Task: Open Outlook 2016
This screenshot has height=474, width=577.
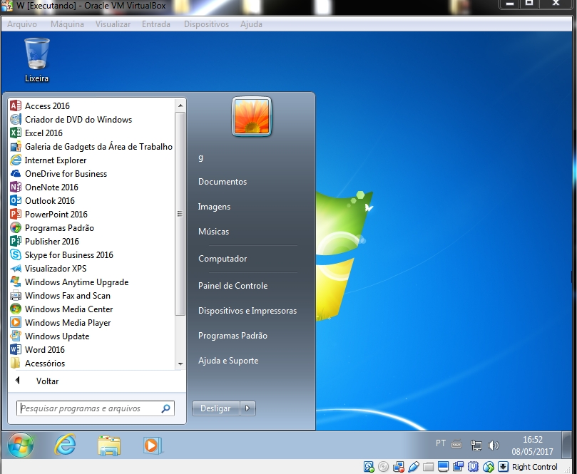Action: [x=42, y=201]
